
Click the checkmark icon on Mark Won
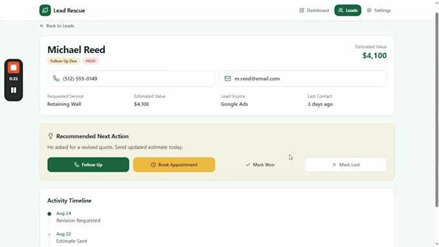(248, 164)
